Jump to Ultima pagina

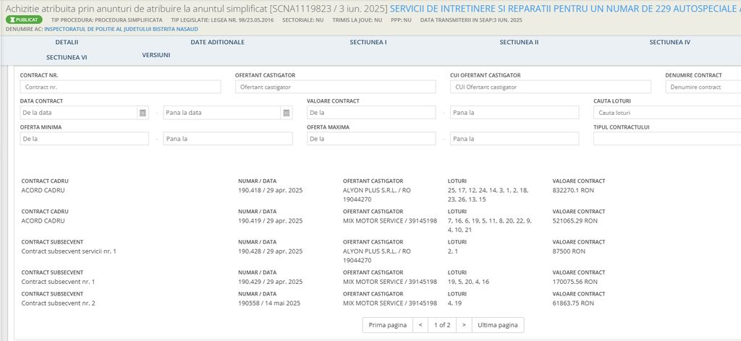coord(498,325)
